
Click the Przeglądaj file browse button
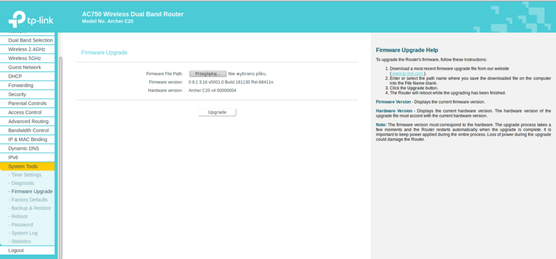(x=207, y=74)
